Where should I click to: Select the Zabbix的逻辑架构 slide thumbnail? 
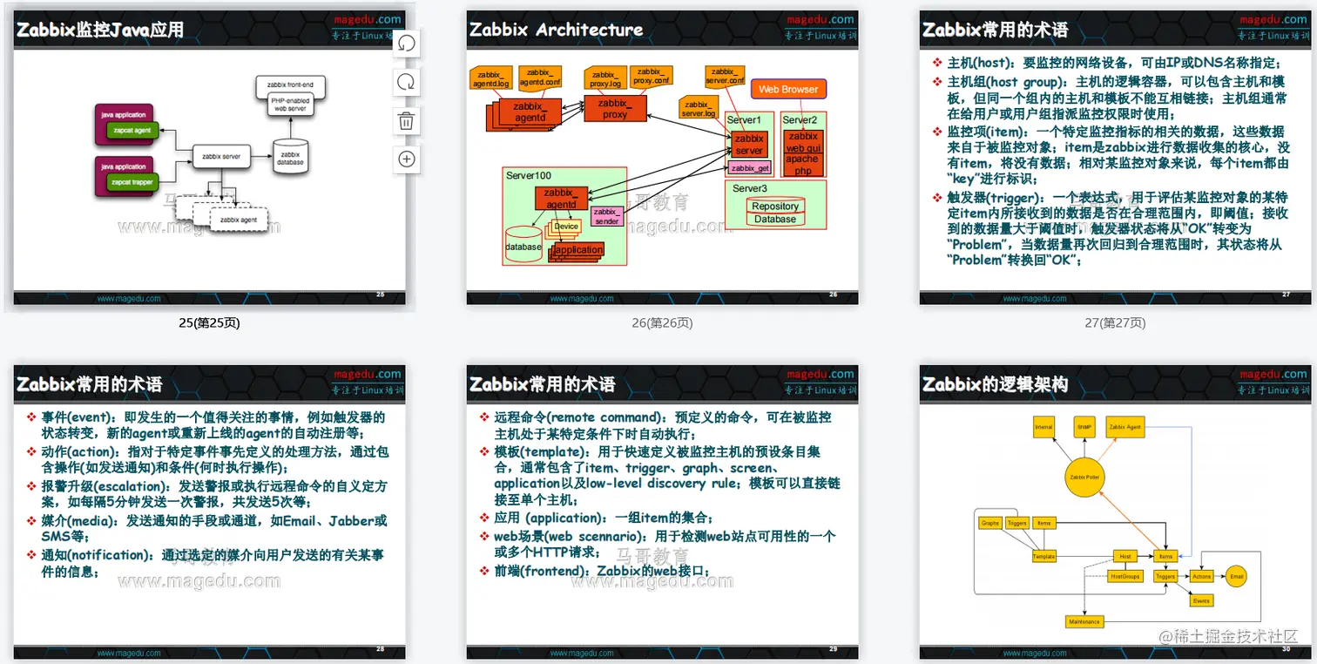(x=1115, y=512)
